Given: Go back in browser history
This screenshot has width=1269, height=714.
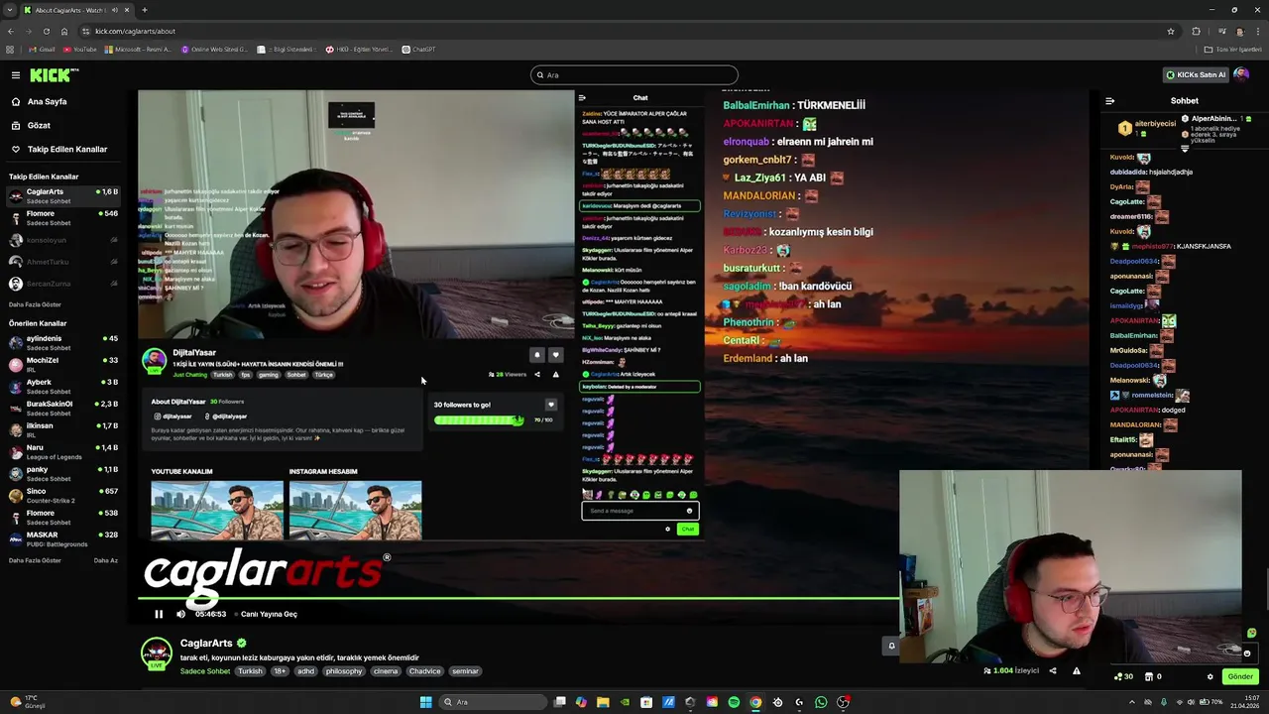Looking at the screenshot, I should pos(11,31).
